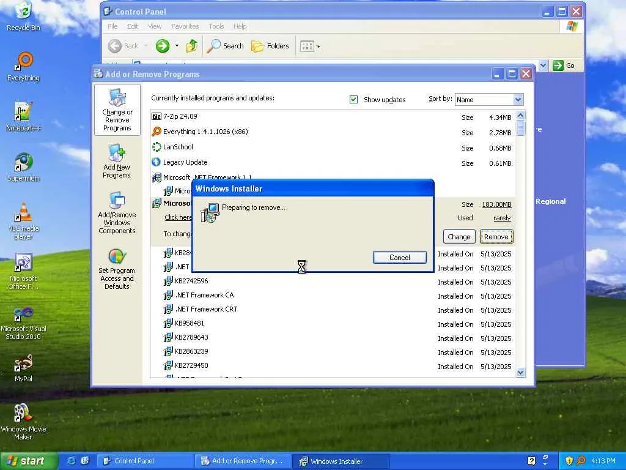Click Search in the Control Panel toolbar
Image resolution: width=626 pixels, height=470 pixels.
tap(226, 46)
